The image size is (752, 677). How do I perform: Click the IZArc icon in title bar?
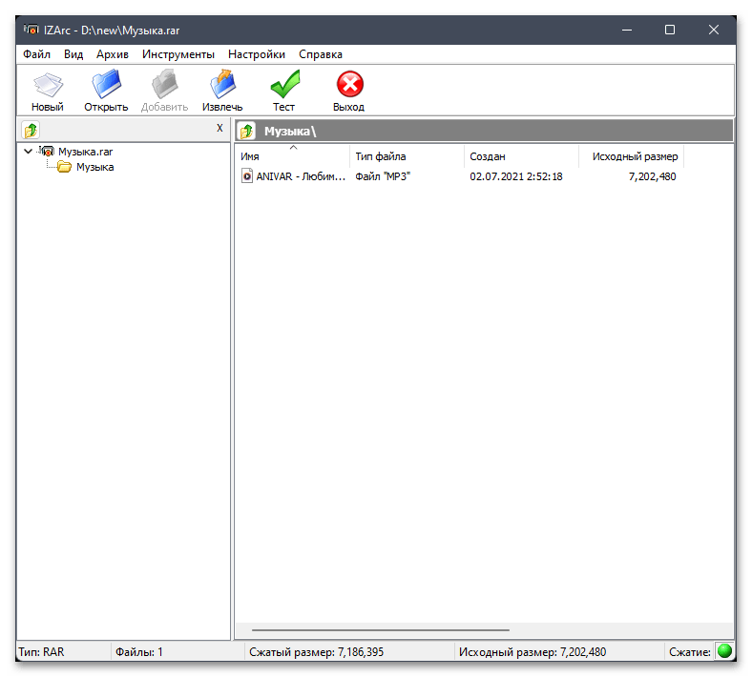pos(31,30)
